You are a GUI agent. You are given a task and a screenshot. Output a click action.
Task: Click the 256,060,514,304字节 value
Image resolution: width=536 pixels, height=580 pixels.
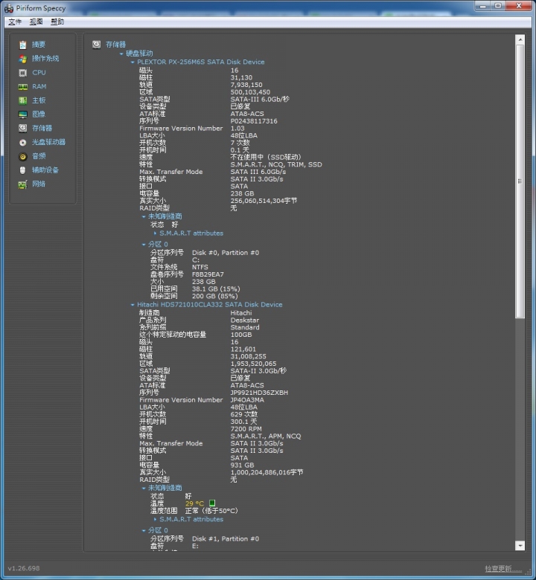coord(264,201)
